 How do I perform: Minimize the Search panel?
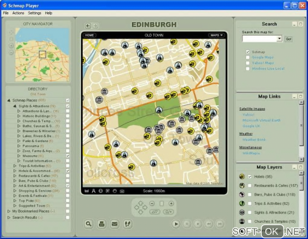coord(294,24)
